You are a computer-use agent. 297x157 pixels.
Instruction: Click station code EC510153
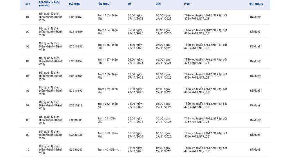pos(76,17)
